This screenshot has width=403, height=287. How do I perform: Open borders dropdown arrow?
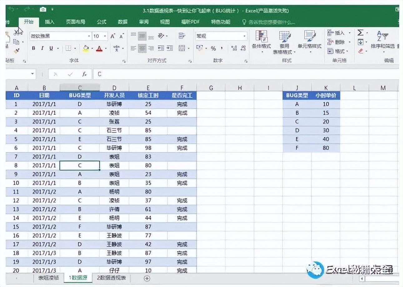coord(75,48)
